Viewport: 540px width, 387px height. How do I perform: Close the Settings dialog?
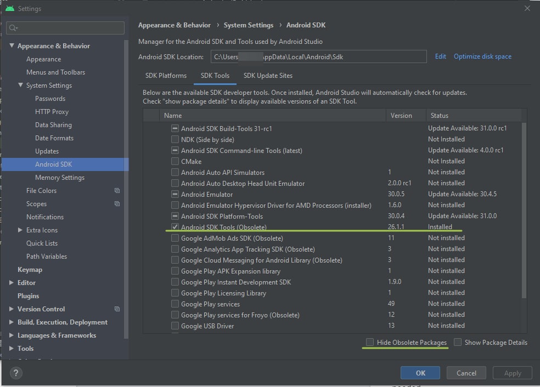pos(527,8)
